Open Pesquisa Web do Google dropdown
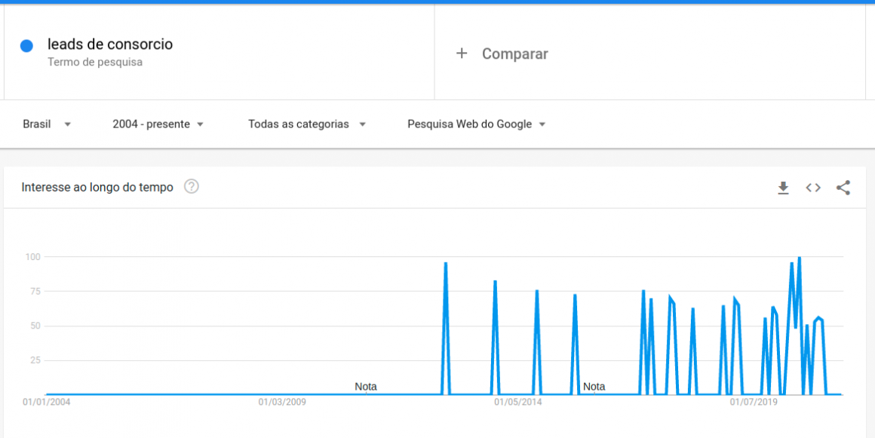The height and width of the screenshot is (438, 875). tap(477, 124)
